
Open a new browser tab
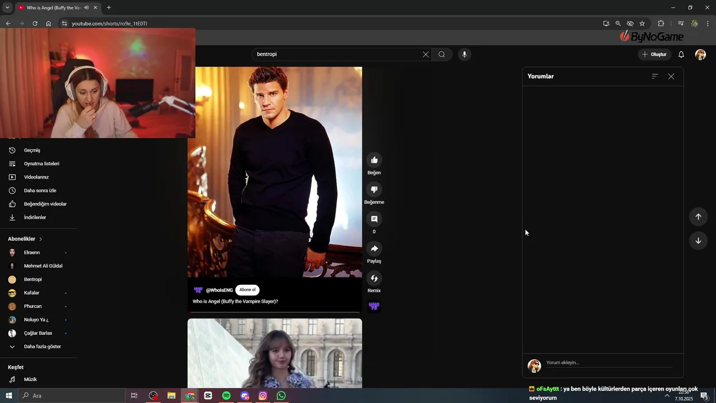pos(109,8)
